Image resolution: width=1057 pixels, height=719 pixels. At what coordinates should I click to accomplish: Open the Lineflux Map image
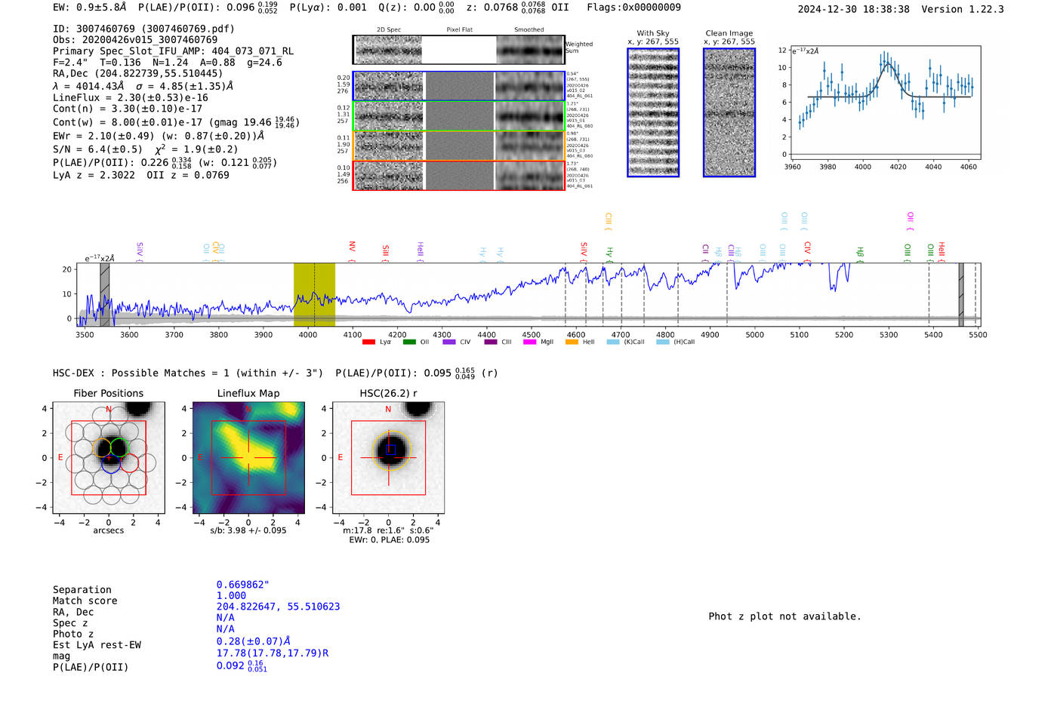(x=248, y=458)
